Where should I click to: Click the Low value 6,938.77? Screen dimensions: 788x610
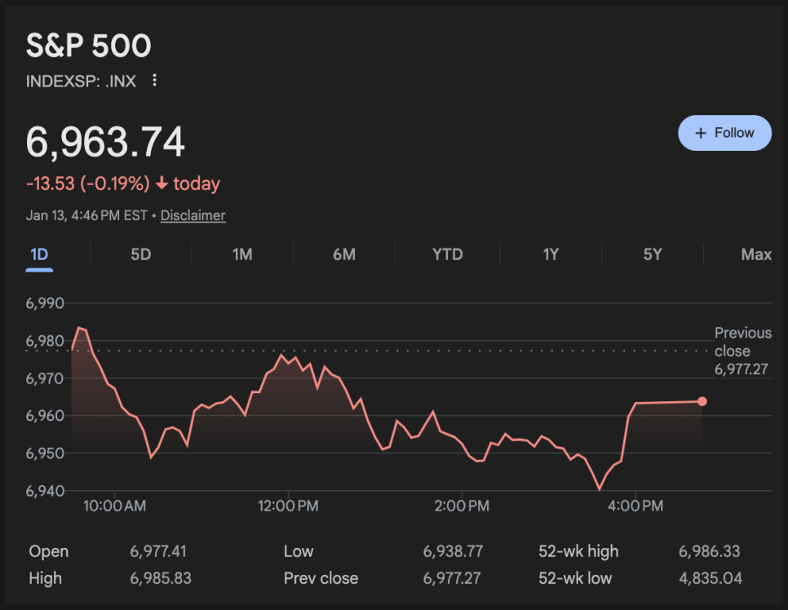point(453,551)
